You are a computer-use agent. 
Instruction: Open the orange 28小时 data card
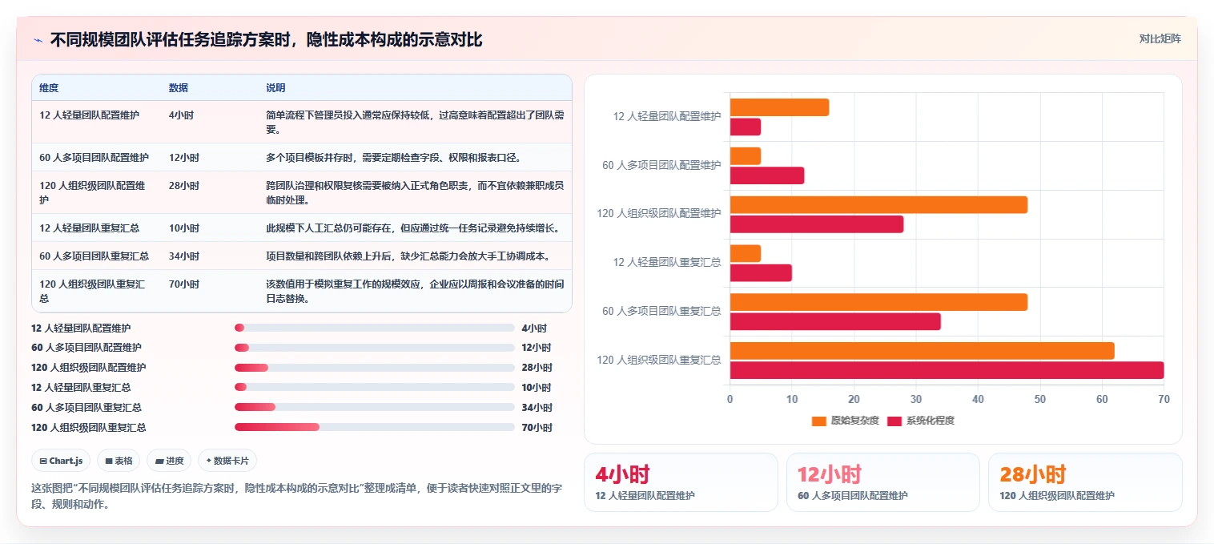pyautogui.click(x=1085, y=482)
